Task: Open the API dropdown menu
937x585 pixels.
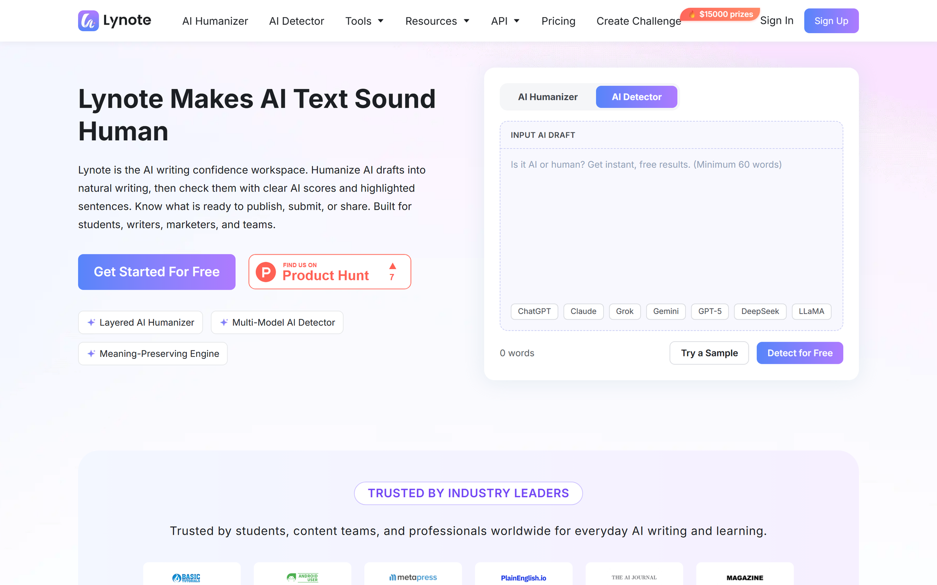Action: pyautogui.click(x=505, y=21)
